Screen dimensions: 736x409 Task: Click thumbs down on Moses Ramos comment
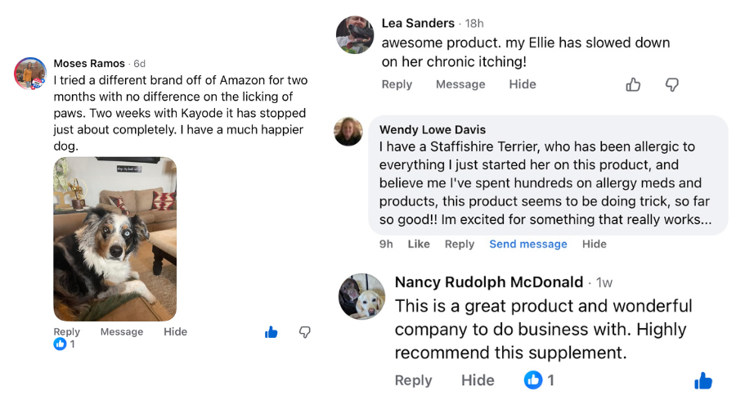[305, 332]
